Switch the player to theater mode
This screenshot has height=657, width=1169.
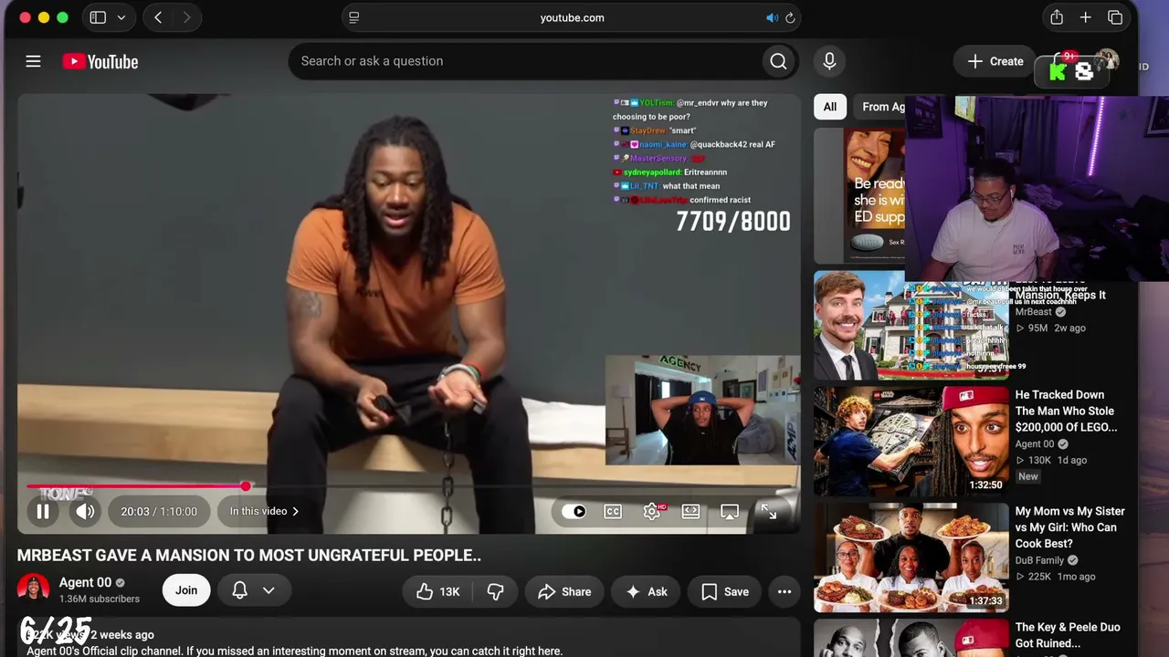(690, 511)
